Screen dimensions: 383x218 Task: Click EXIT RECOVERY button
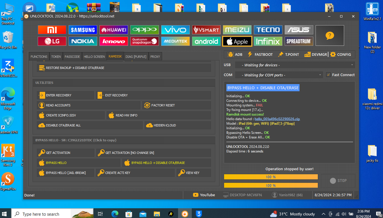coord(153,95)
